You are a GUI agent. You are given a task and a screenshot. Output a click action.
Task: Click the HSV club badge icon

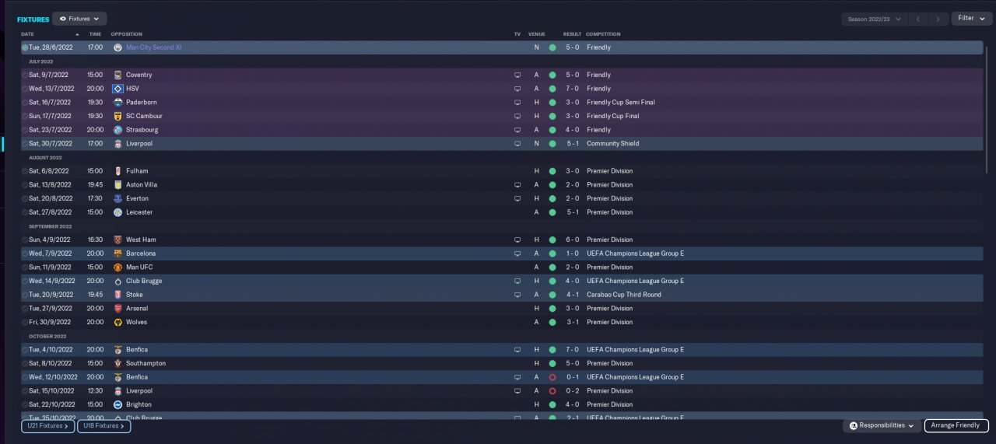tap(117, 89)
